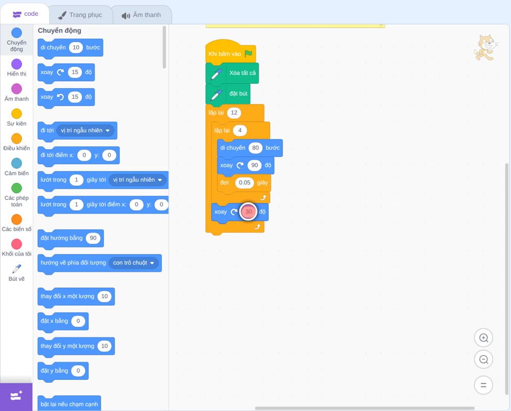
Task: Select the Chuyển động blocks category
Action: point(16,40)
